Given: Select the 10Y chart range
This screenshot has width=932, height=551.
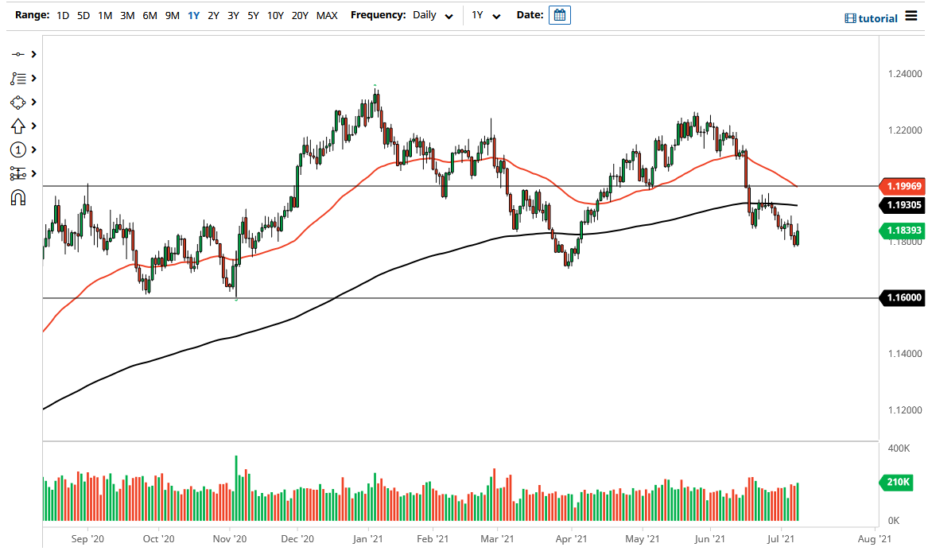Looking at the screenshot, I should pyautogui.click(x=275, y=14).
